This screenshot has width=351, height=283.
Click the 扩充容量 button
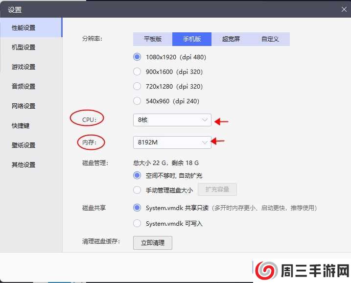coord(217,190)
